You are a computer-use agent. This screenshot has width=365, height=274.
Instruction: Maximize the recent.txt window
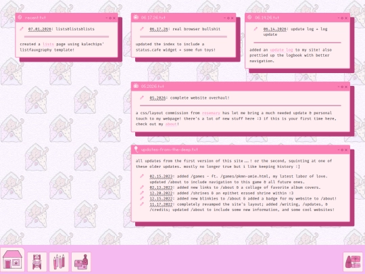[110, 18]
